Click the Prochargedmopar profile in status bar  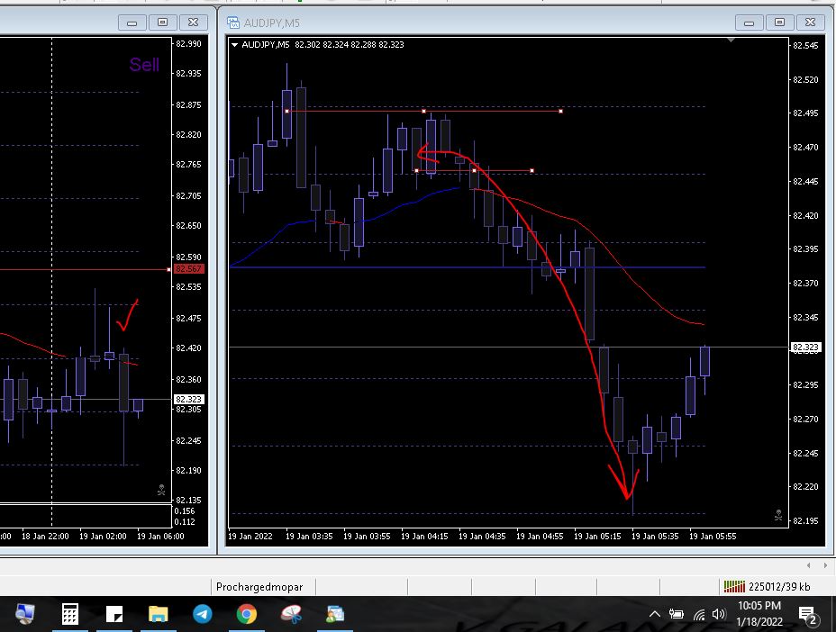259,587
